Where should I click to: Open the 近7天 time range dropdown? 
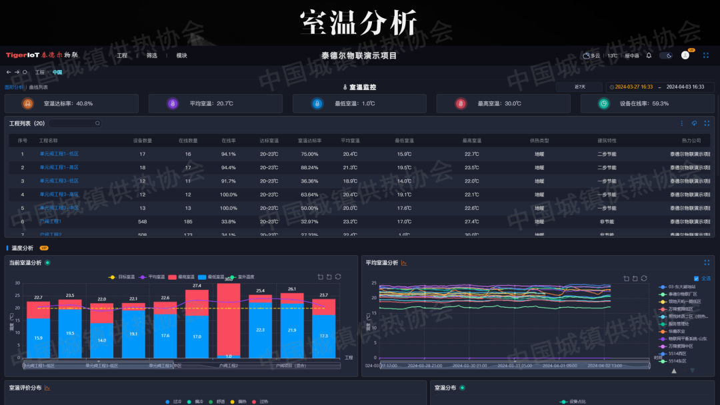point(580,87)
